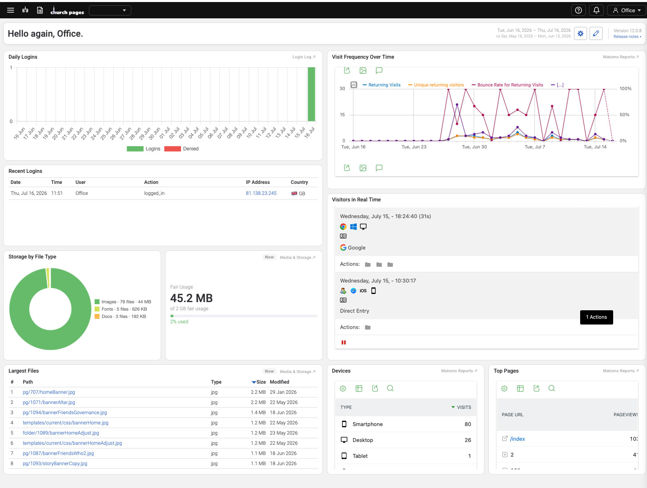Toggle the Denied legend in Daily Logins

[x=181, y=149]
